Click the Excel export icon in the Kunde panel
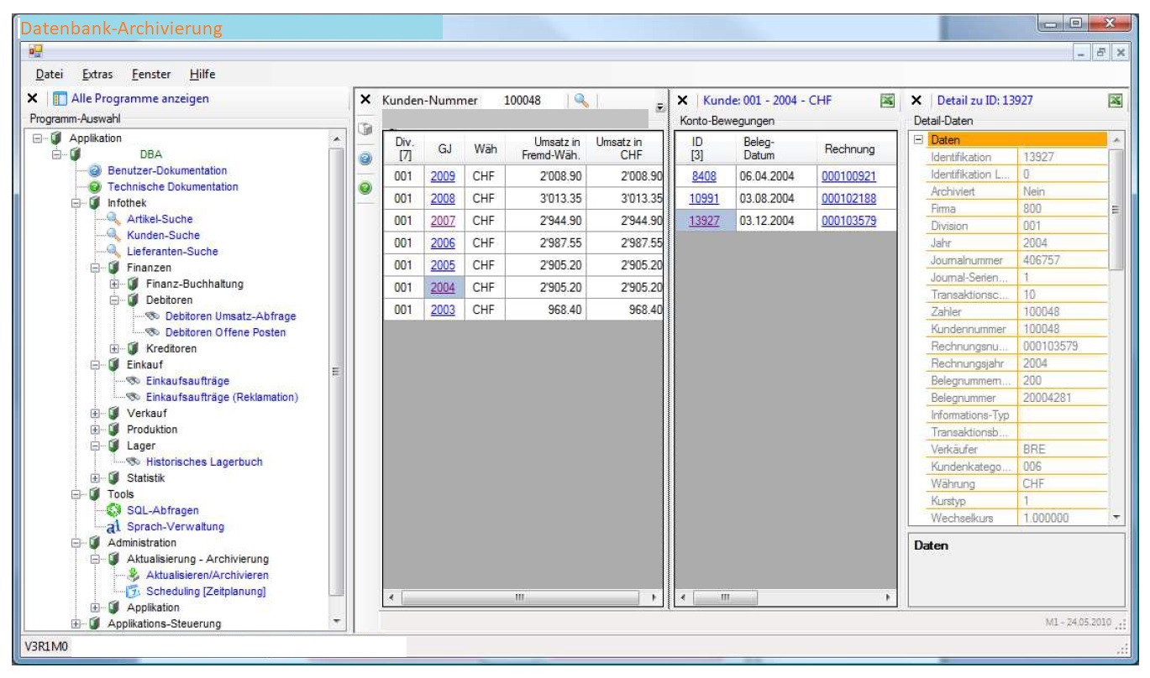This screenshot has width=1150, height=678. 885,101
